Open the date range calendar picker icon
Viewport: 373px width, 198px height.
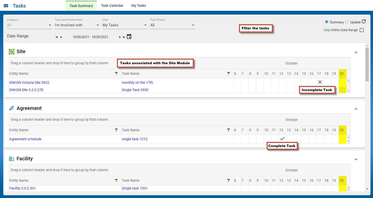(129, 37)
